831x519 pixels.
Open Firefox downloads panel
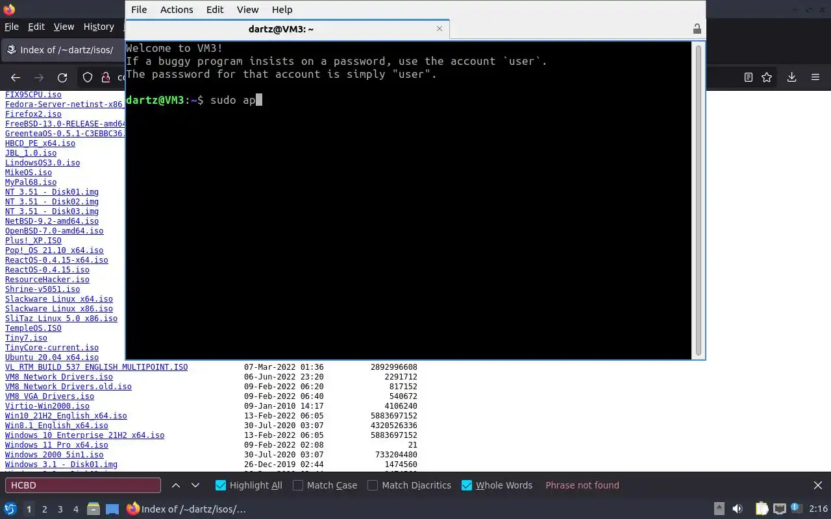(791, 77)
